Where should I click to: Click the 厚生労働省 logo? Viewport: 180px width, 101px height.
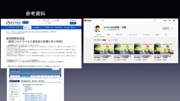[x=13, y=23]
